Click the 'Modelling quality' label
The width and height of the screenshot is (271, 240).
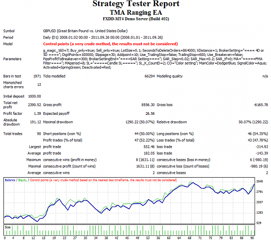tap(170, 76)
